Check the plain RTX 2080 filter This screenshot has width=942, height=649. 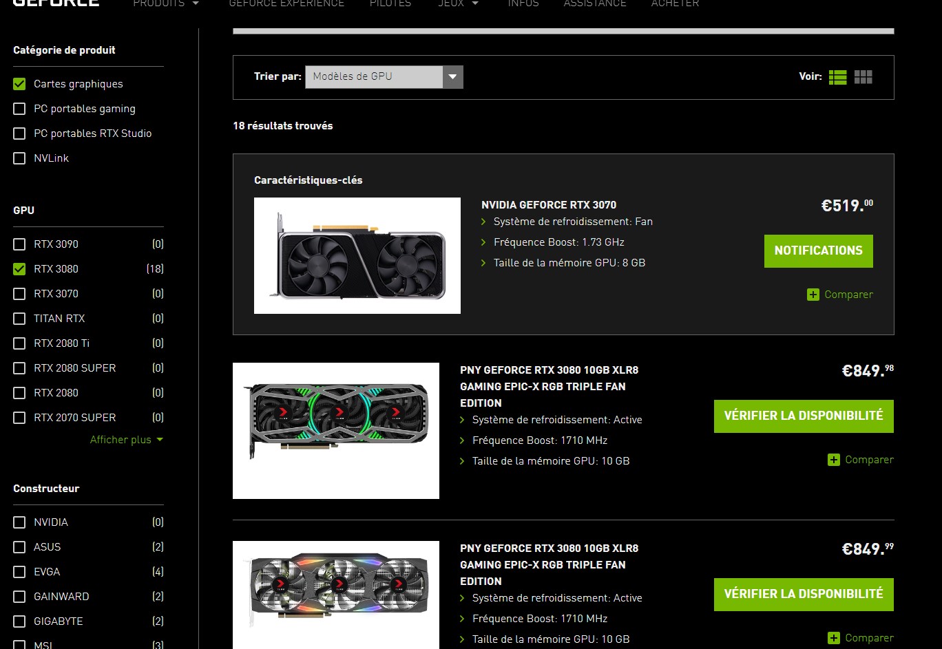pyautogui.click(x=19, y=393)
